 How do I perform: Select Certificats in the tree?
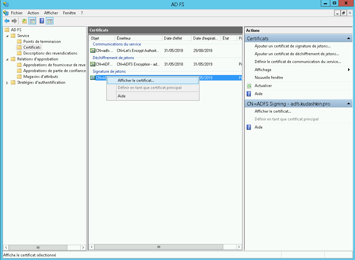tap(32, 47)
